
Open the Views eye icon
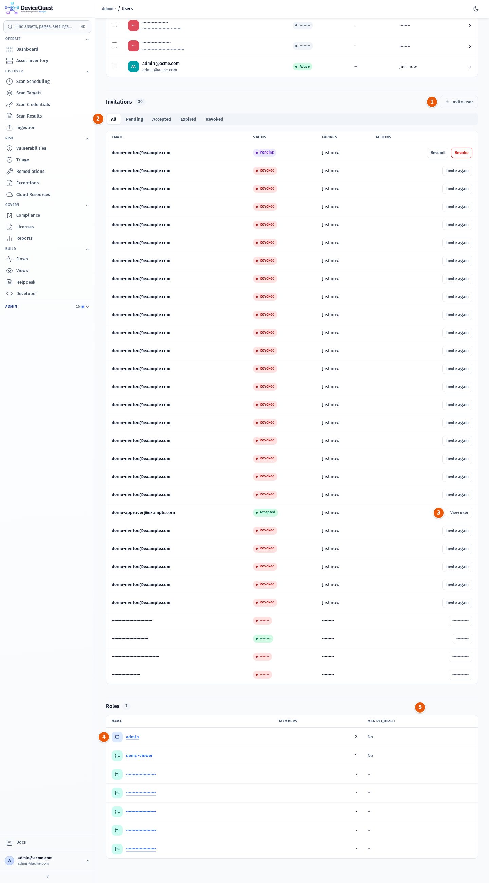10,270
